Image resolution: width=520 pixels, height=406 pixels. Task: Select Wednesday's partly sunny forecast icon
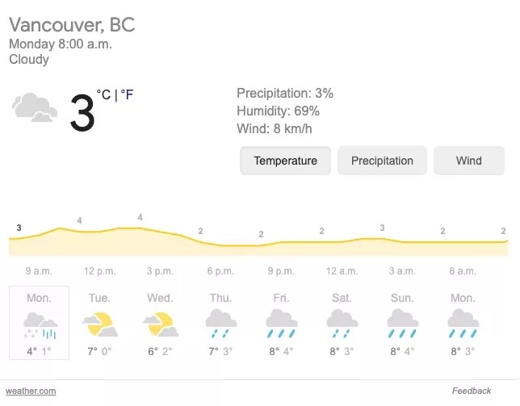(161, 324)
